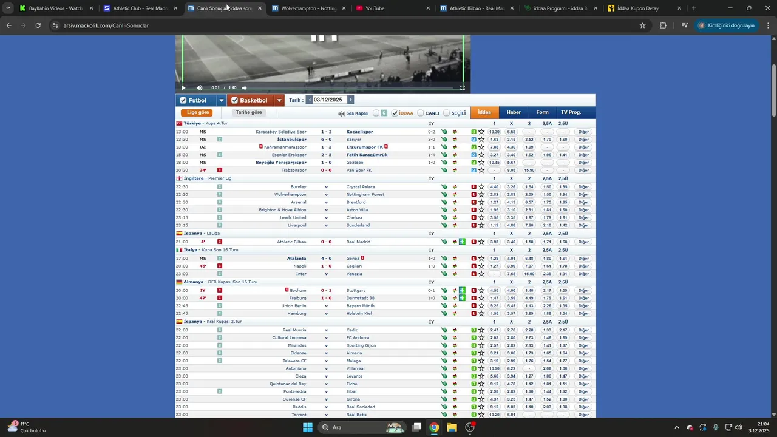Image resolution: width=777 pixels, height=437 pixels.
Task: Open the Kimliğinizi doğrulayın profile button
Action: click(727, 25)
